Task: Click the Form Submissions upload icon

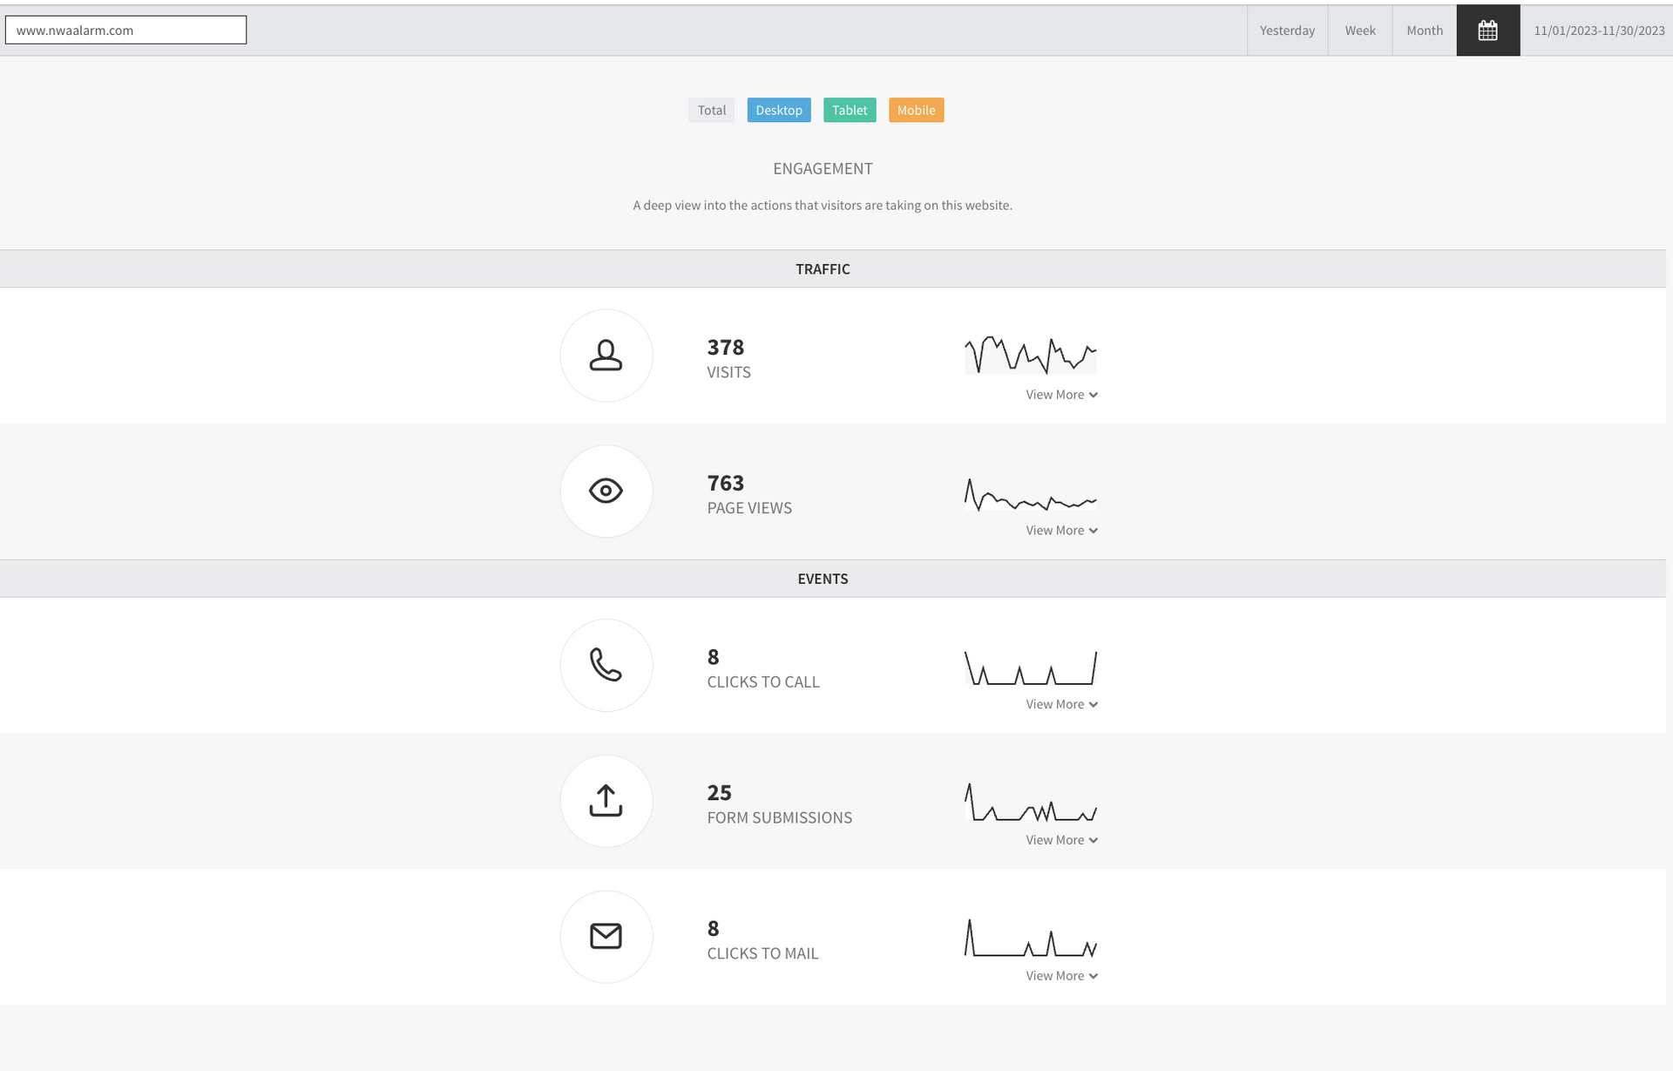Action: coord(606,800)
